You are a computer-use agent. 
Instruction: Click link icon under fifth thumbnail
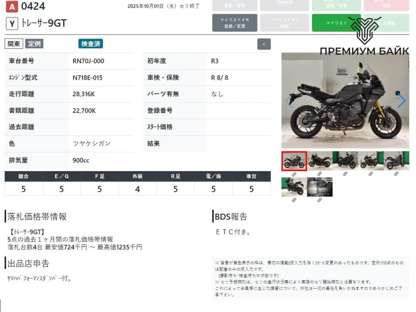[x=396, y=174]
